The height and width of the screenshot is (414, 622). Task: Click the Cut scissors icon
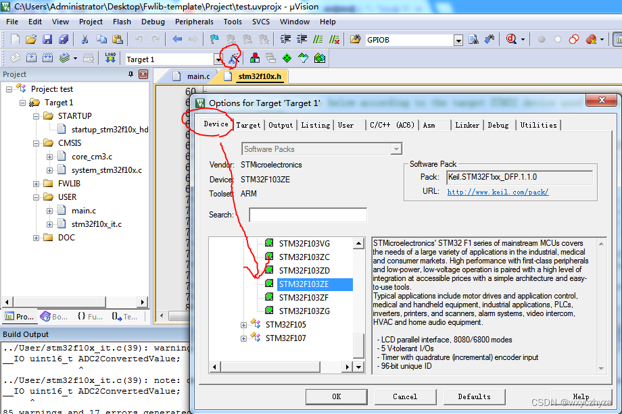coord(85,39)
